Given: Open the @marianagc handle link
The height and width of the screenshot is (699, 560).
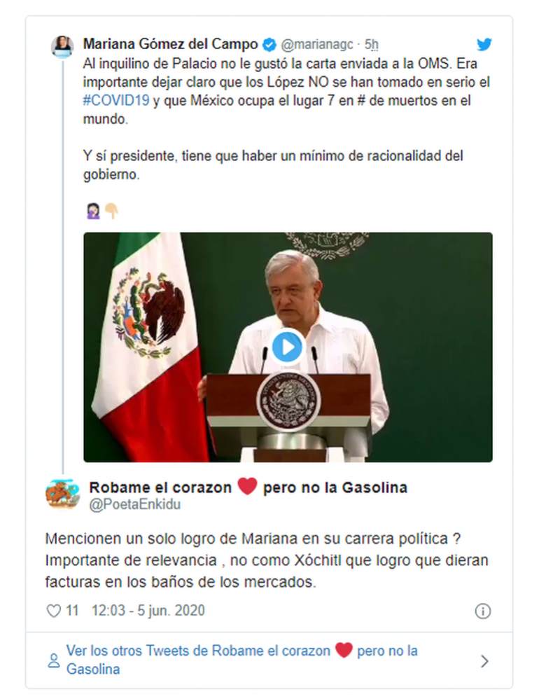Looking at the screenshot, I should 317,45.
